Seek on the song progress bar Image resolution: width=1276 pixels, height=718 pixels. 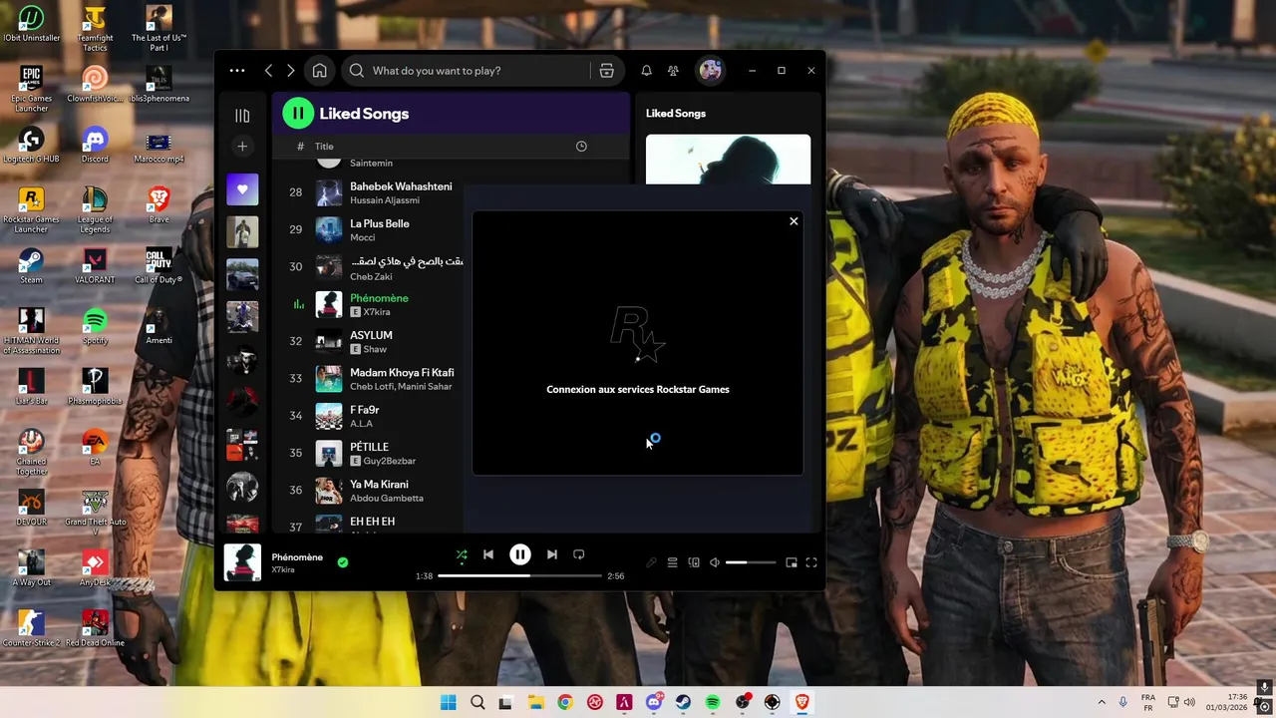click(519, 576)
